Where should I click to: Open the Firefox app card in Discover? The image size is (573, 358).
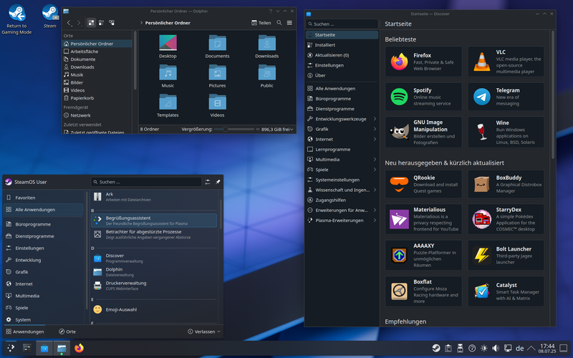pyautogui.click(x=423, y=62)
